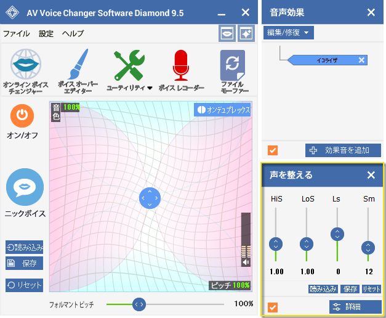Viewport: 386px width, 318px height.
Task: Open the Utilities wrench-and-screwdriver icon
Action: [129, 65]
